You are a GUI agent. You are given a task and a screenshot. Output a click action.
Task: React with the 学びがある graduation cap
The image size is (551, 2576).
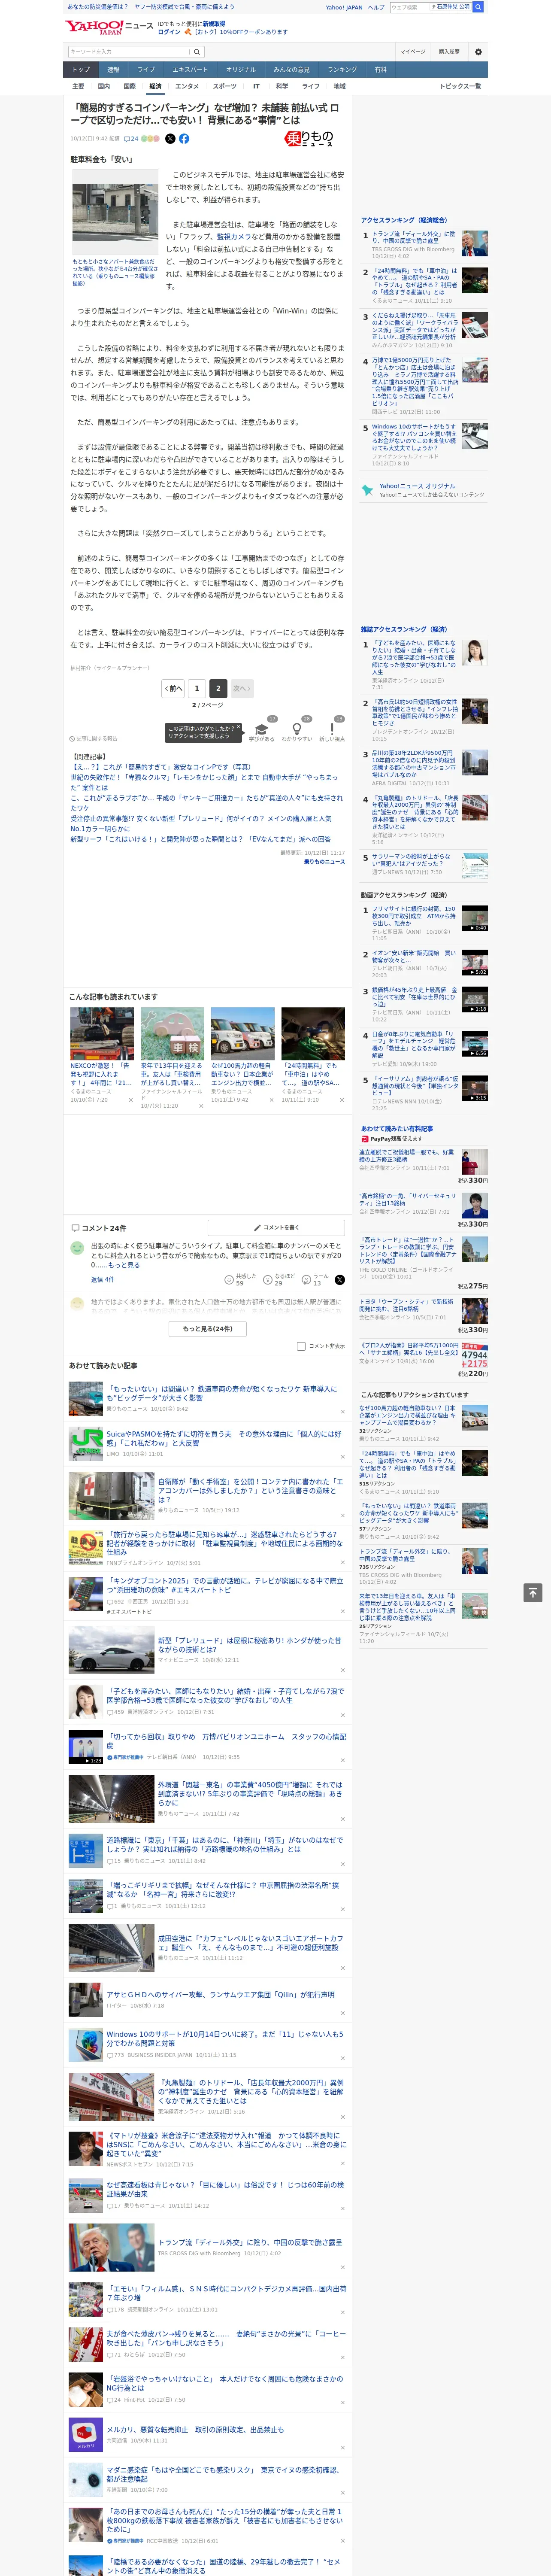[x=262, y=729]
